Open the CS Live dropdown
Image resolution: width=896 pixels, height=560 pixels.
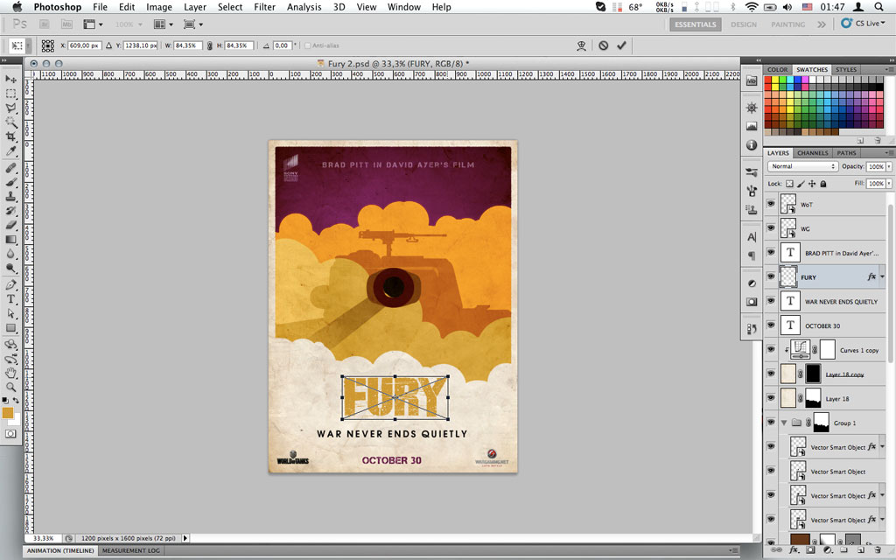coord(864,24)
